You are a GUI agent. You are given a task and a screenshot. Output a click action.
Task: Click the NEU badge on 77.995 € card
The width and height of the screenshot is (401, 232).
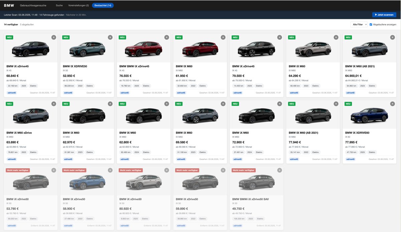(348, 104)
